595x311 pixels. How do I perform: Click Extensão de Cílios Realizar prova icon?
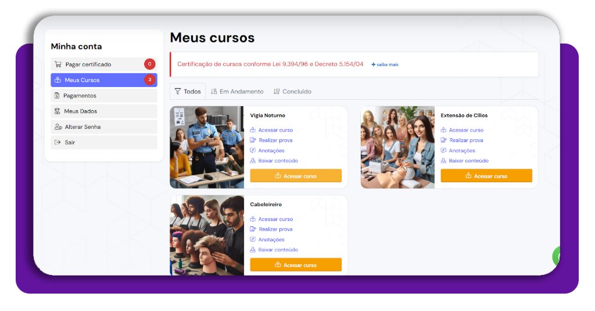[x=443, y=140]
